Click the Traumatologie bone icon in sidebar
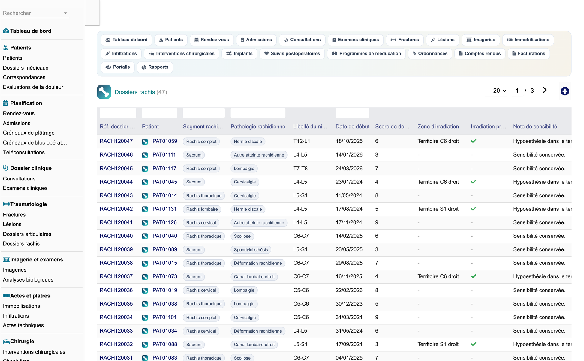 (x=6, y=204)
